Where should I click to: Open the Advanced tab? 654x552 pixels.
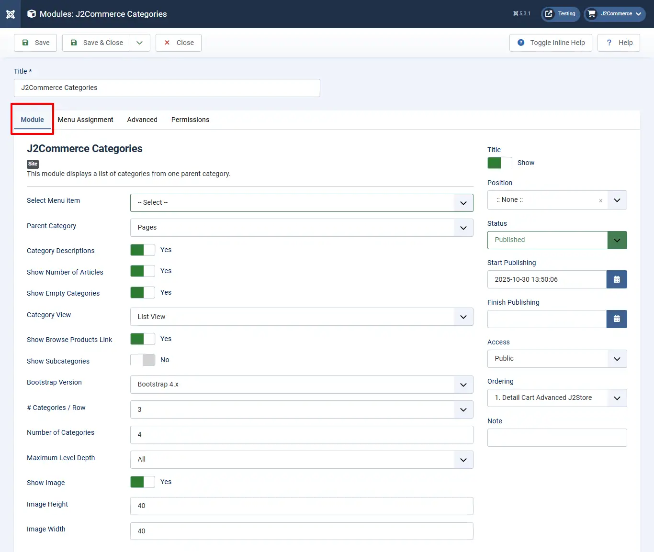click(142, 120)
